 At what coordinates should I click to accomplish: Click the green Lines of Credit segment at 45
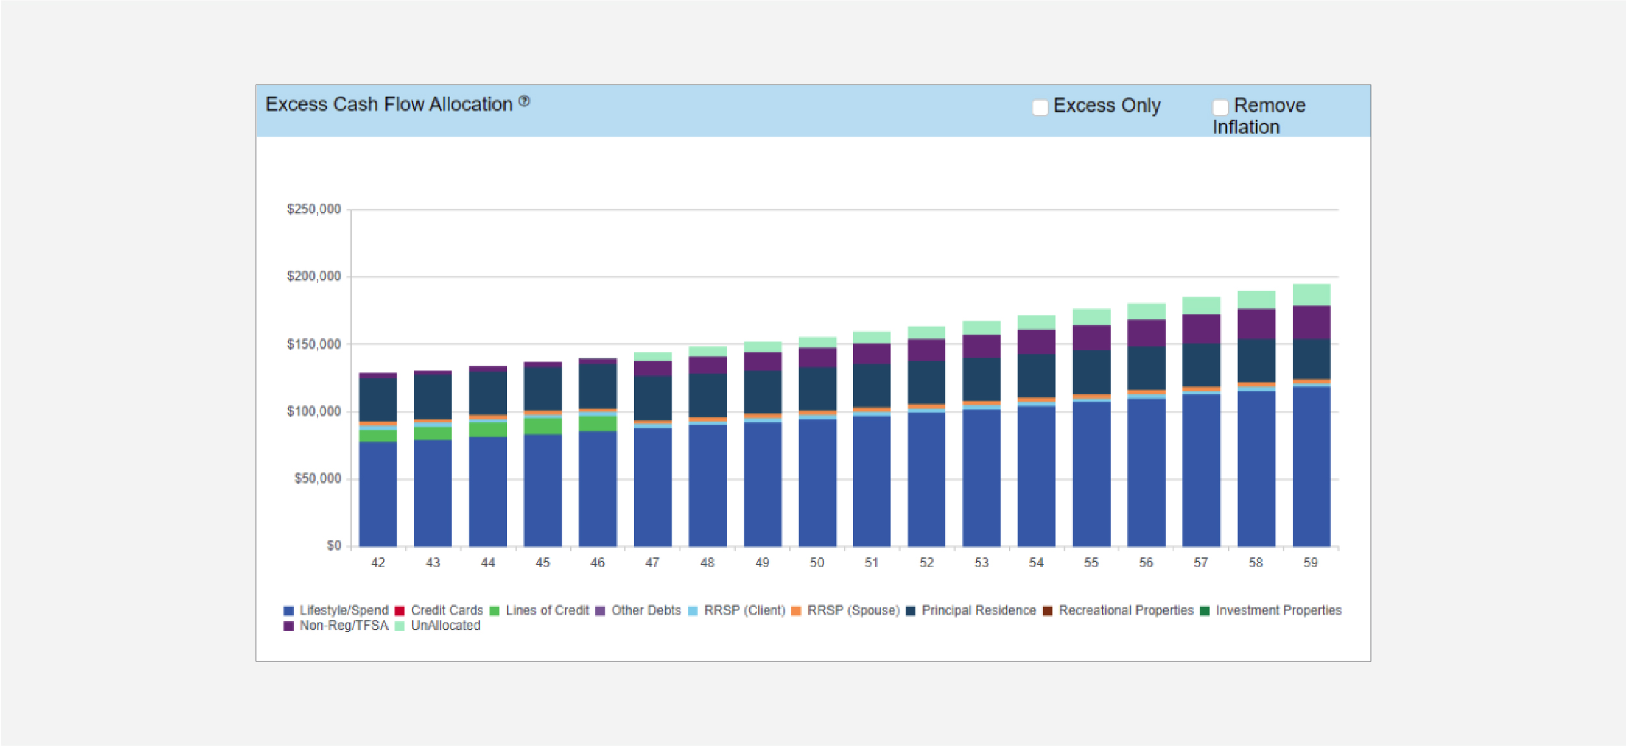tap(543, 425)
